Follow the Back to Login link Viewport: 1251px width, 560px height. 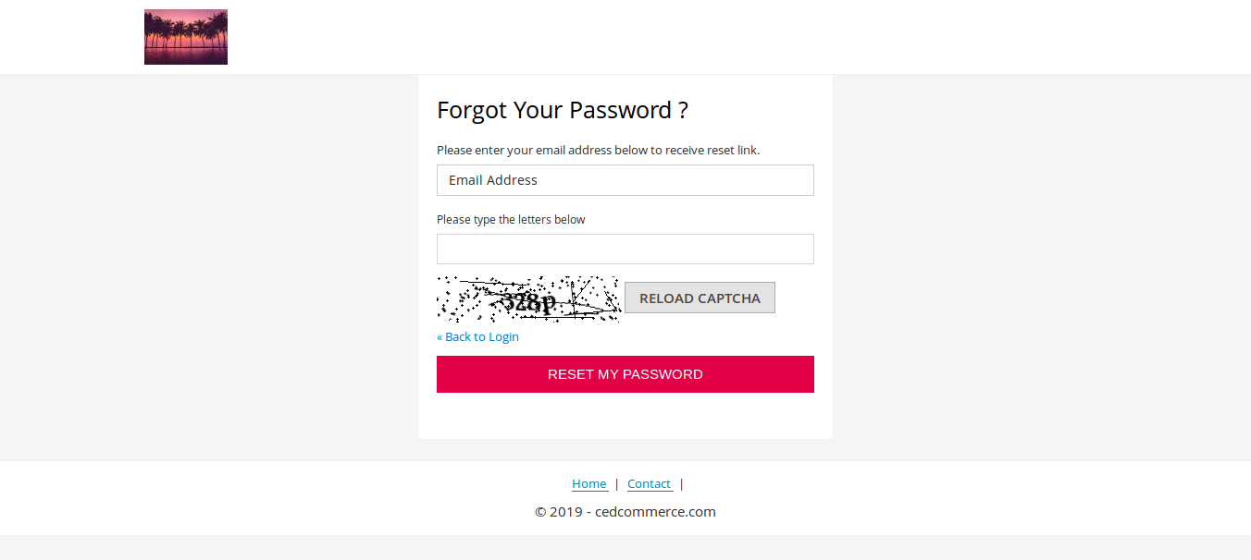pos(477,337)
